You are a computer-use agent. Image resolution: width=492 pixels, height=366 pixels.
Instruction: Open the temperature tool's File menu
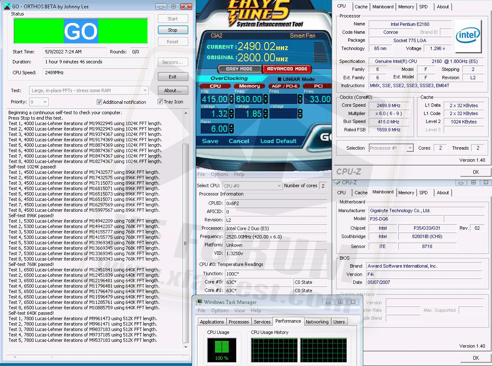pos(201,174)
